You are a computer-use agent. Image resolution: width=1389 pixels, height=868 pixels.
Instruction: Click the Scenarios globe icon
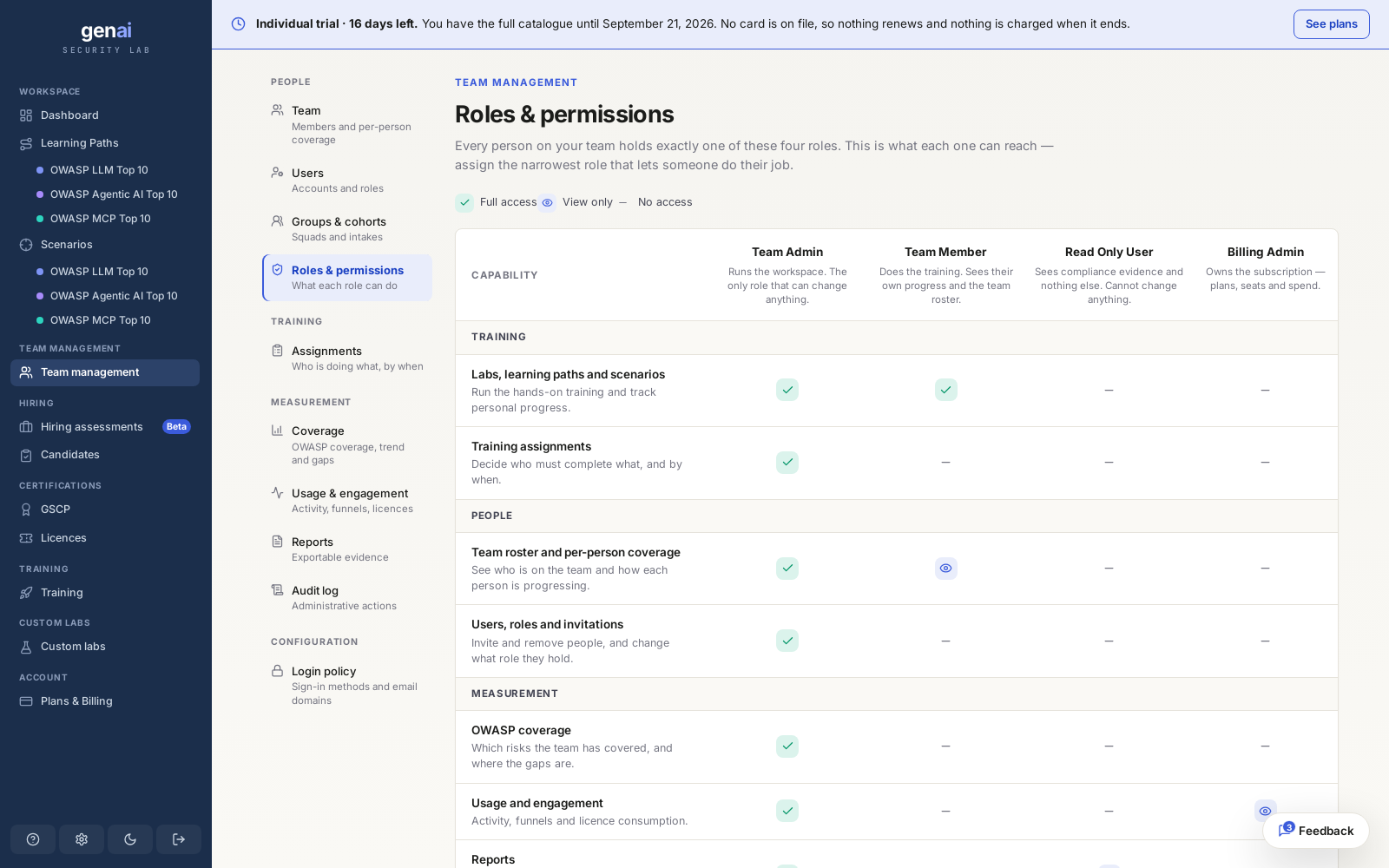click(x=26, y=245)
